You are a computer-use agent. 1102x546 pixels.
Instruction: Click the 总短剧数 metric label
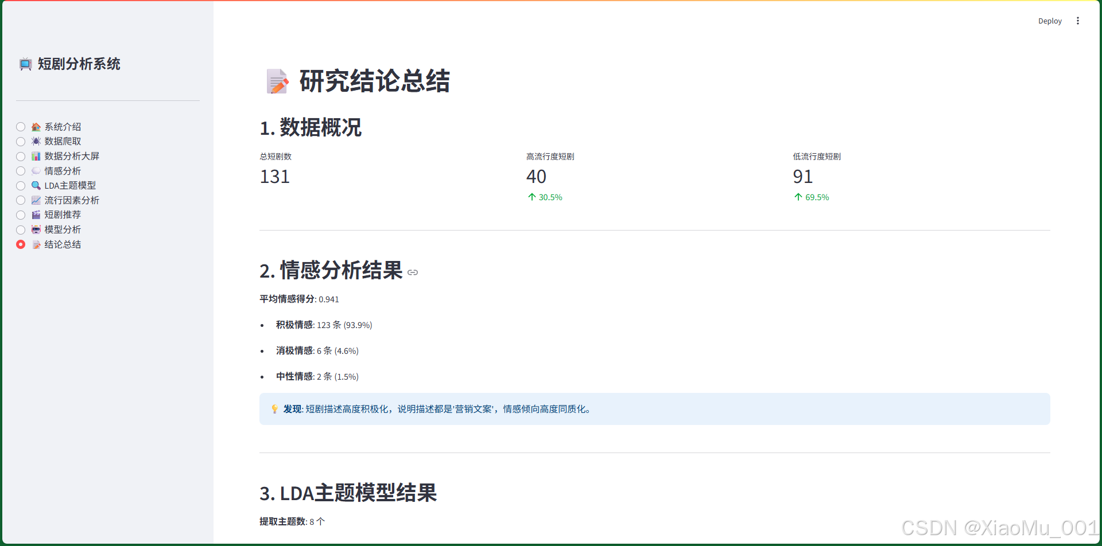click(276, 157)
